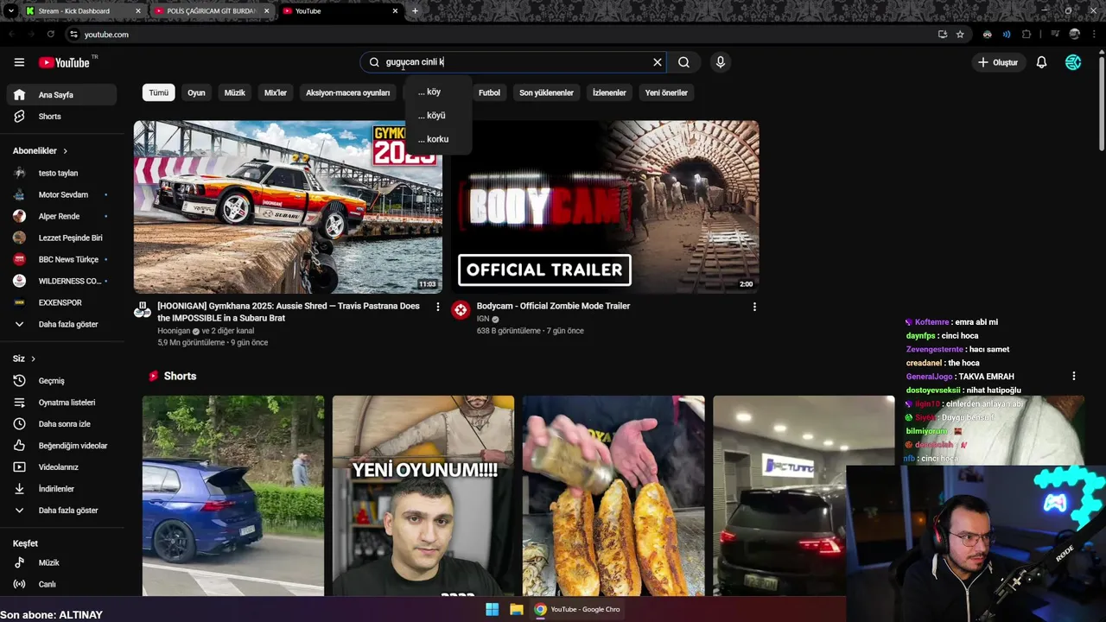1106x622 pixels.
Task: Switch to Stream - Kick Dashboard tab
Action: pos(82,11)
